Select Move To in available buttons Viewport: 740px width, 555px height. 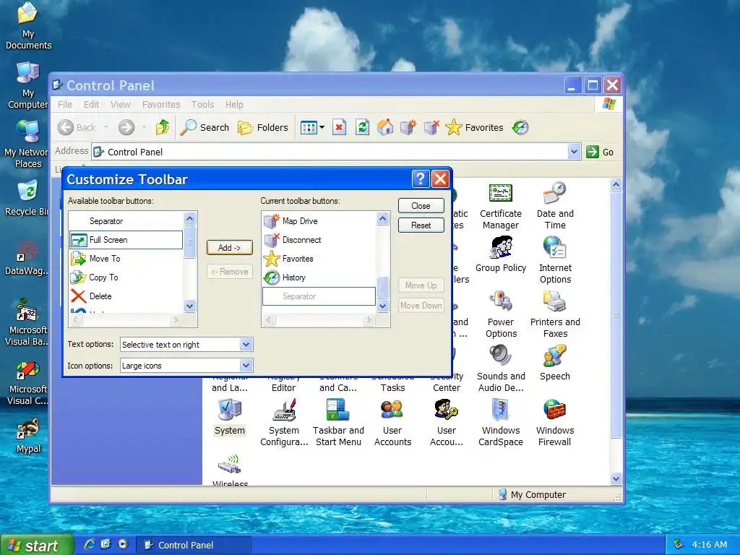[126, 259]
